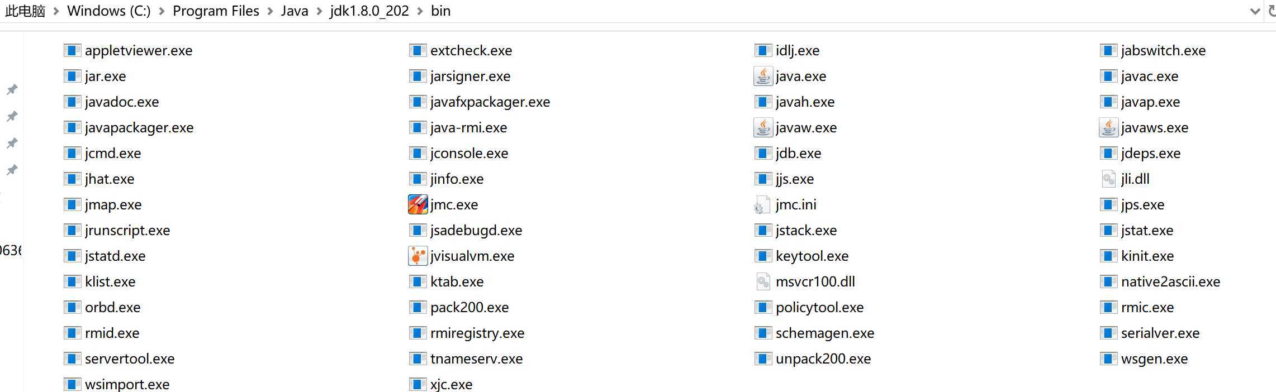Select file name jarsigner.exe

pyautogui.click(x=470, y=77)
